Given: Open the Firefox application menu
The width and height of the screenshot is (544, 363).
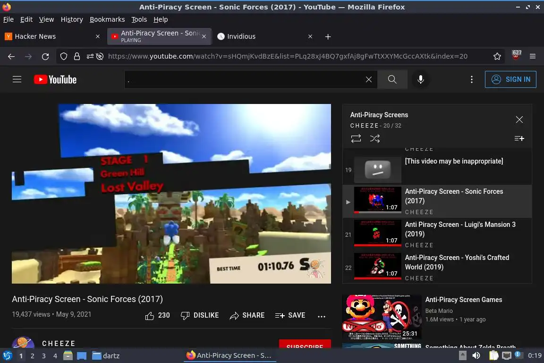Looking at the screenshot, I should tap(533, 56).
